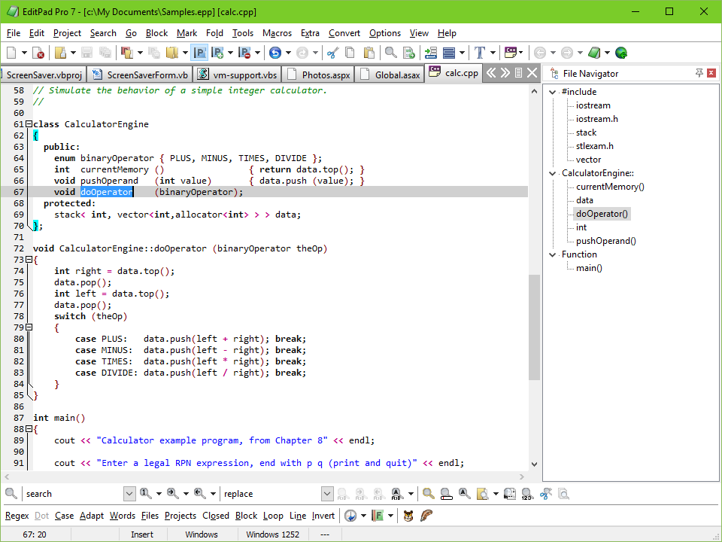Click the Close file red X icon
Viewport: 722px width, 542px height.
pos(38,53)
